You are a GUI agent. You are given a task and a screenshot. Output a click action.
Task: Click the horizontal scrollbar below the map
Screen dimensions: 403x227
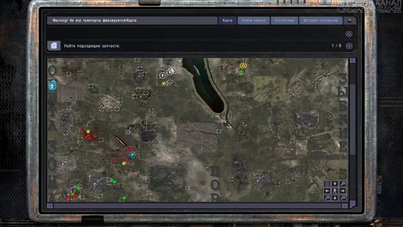point(197,206)
